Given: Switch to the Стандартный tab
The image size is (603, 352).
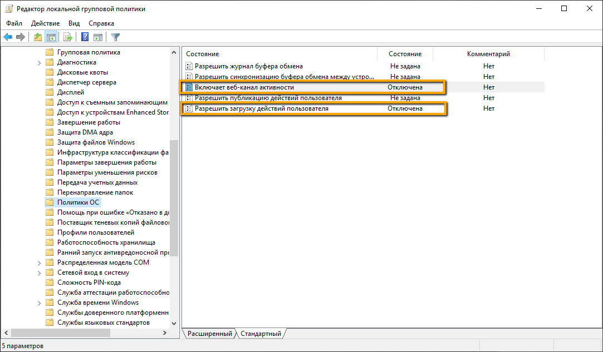Looking at the screenshot, I should point(262,333).
